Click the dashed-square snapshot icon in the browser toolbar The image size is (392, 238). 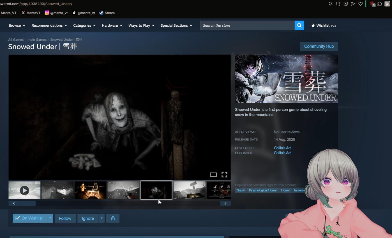pyautogui.click(x=338, y=4)
